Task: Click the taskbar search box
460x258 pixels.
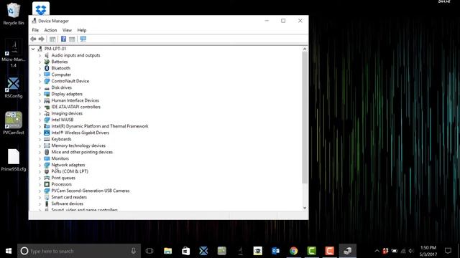Action: (78, 251)
